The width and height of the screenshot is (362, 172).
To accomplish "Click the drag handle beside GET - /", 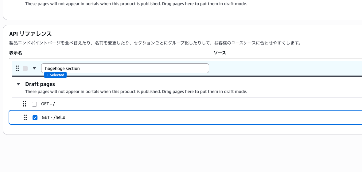I will (x=25, y=104).
